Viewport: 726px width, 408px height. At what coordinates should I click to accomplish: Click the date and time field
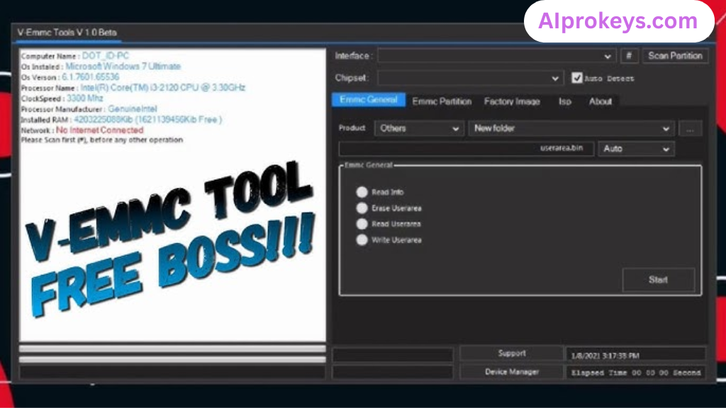click(x=636, y=356)
